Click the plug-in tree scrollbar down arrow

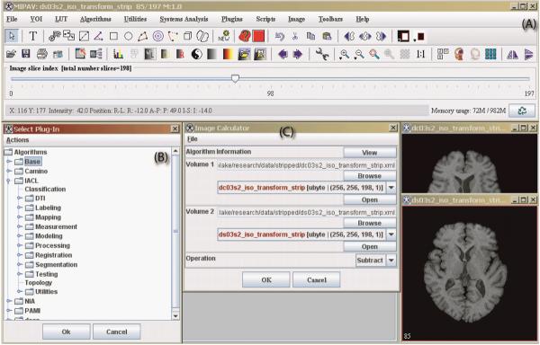(175, 315)
